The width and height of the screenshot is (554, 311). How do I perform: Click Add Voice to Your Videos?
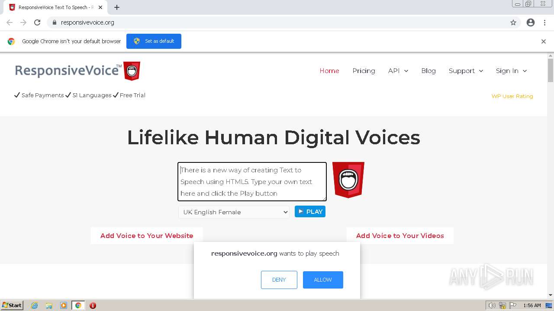[400, 236]
